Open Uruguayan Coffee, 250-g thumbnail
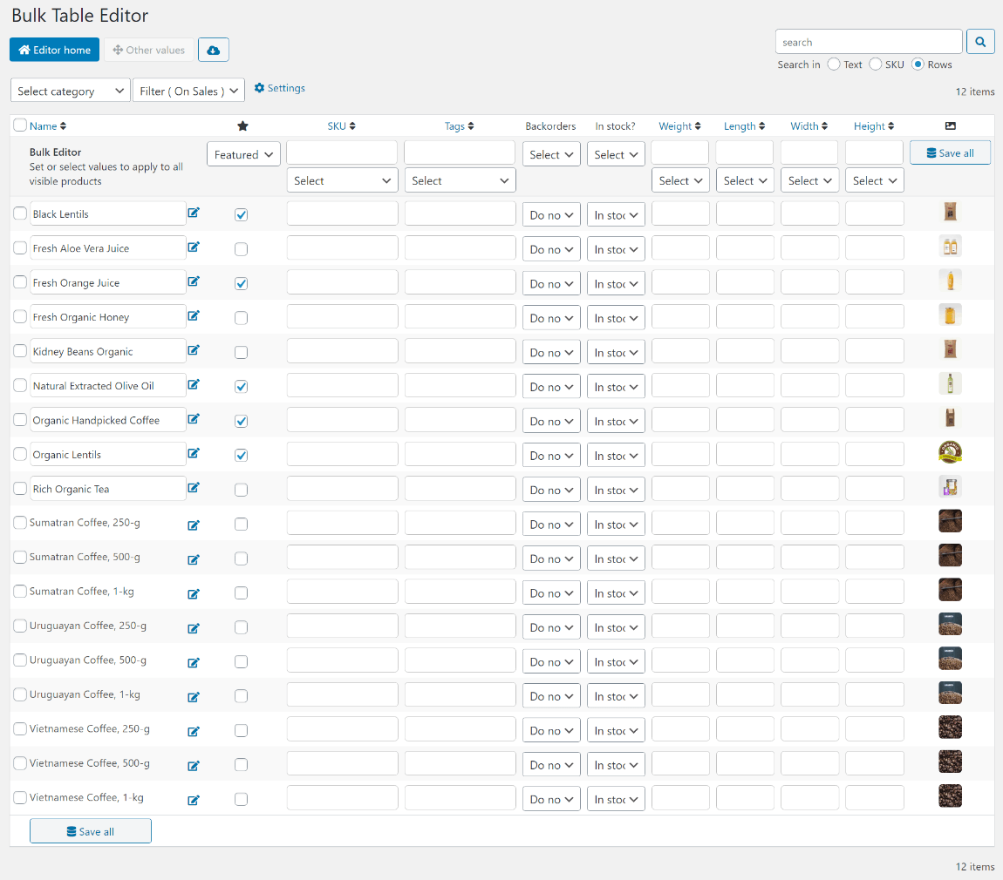 tap(951, 625)
